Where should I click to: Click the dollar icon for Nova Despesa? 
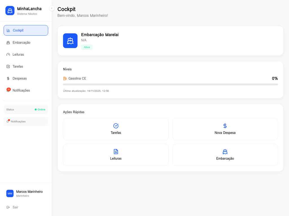225,126
